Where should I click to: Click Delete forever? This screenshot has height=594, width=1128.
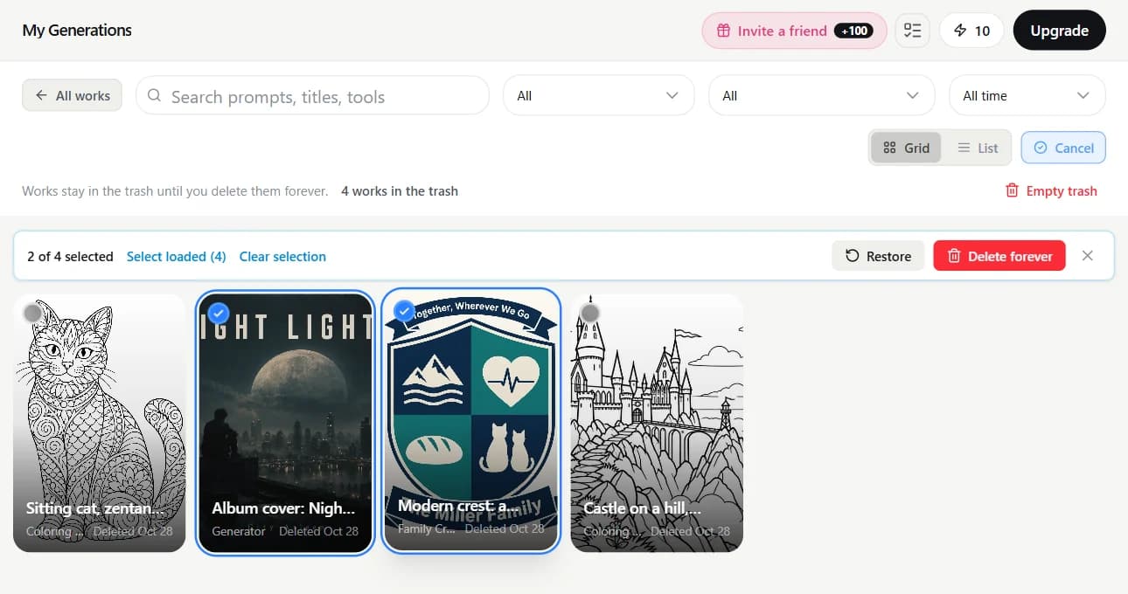pyautogui.click(x=999, y=256)
